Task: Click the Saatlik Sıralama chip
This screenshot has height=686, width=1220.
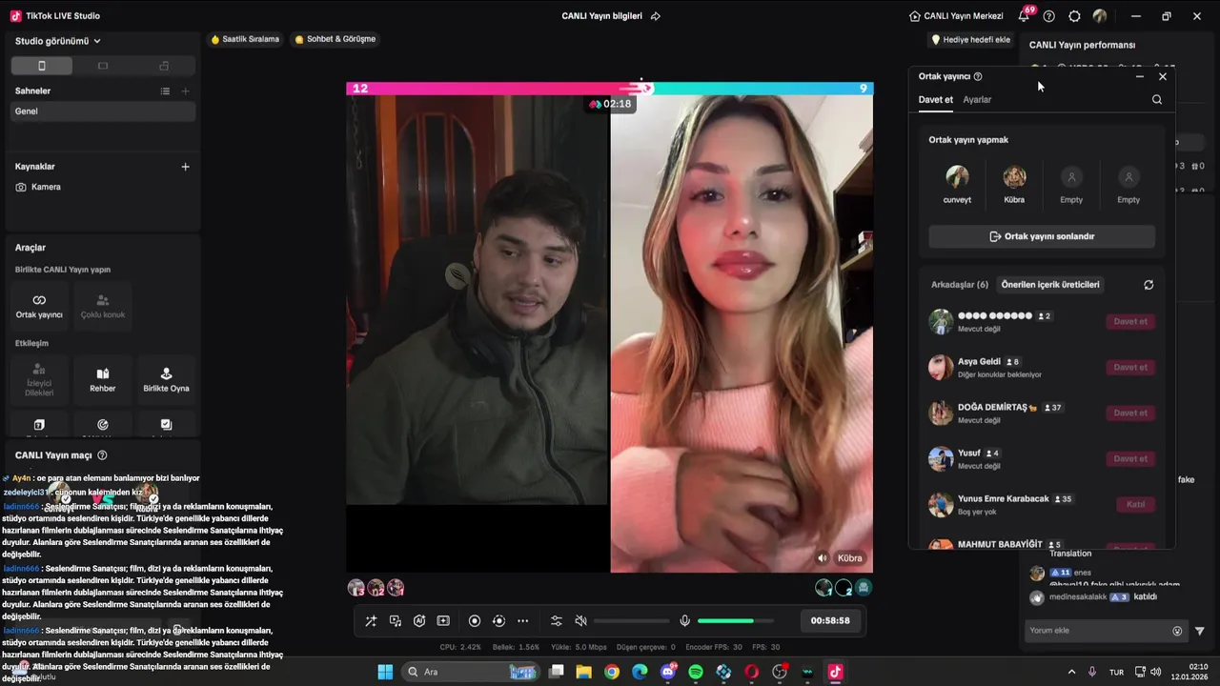Action: click(x=245, y=39)
